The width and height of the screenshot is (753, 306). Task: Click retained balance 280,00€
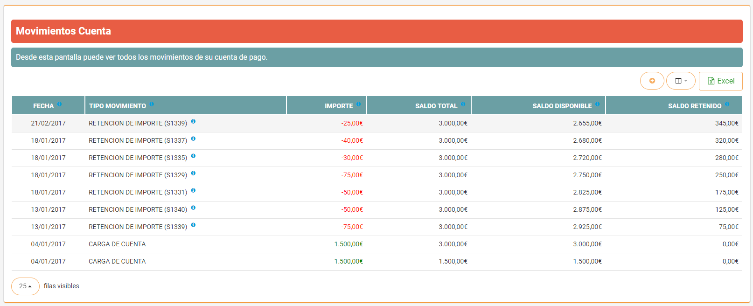[727, 158]
